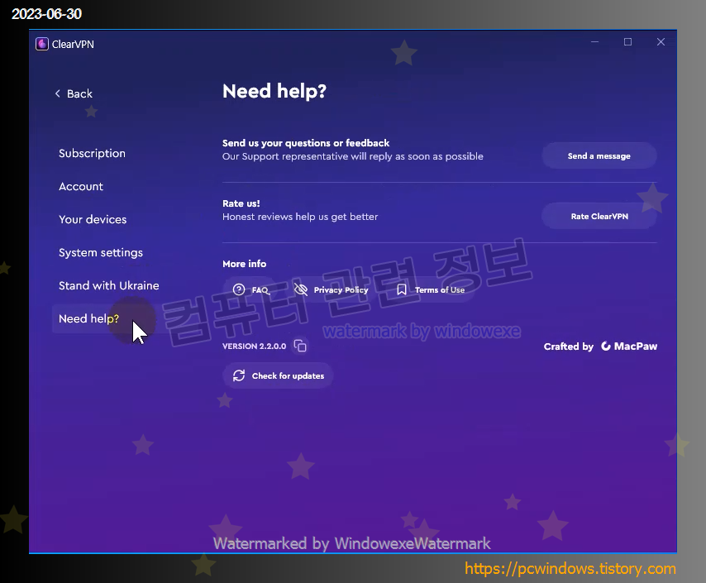Screen dimensions: 706x583
Task: Click the Rate us! heading
Action: tap(241, 203)
